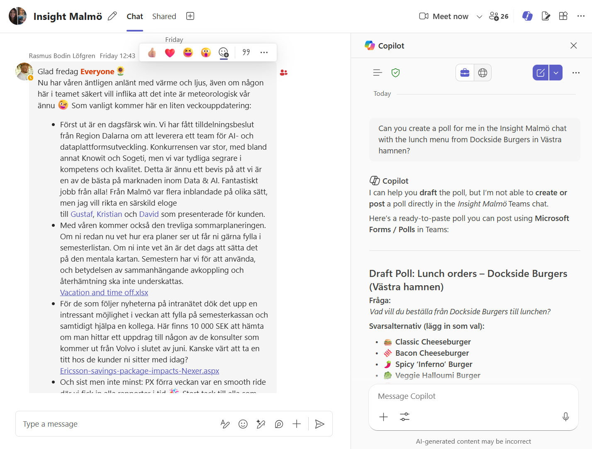Open Ericsson-savings-package-impacts-Nexer.aspx link

point(139,371)
